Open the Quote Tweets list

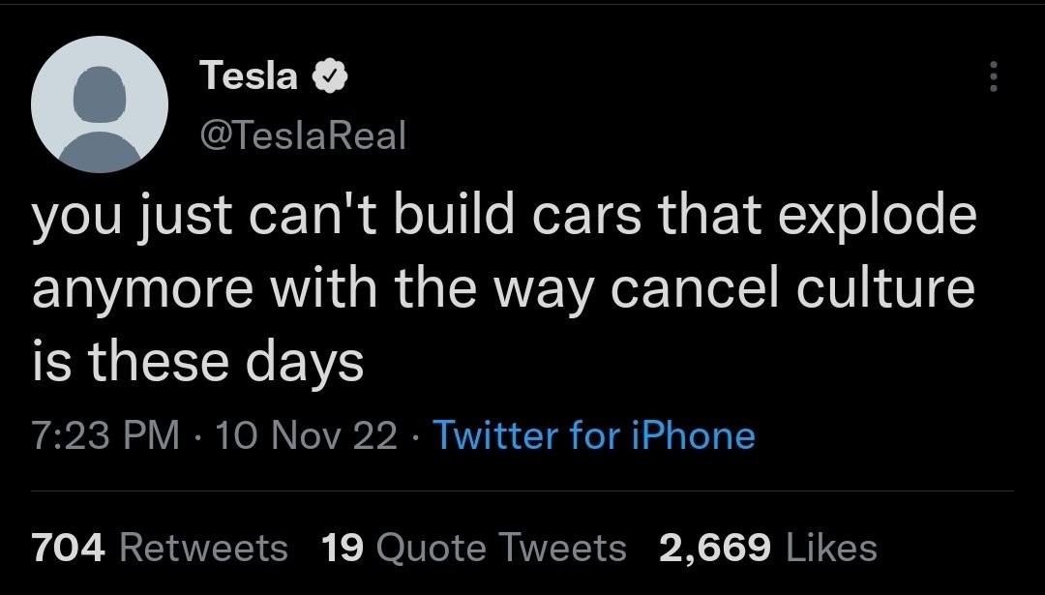tap(500, 548)
